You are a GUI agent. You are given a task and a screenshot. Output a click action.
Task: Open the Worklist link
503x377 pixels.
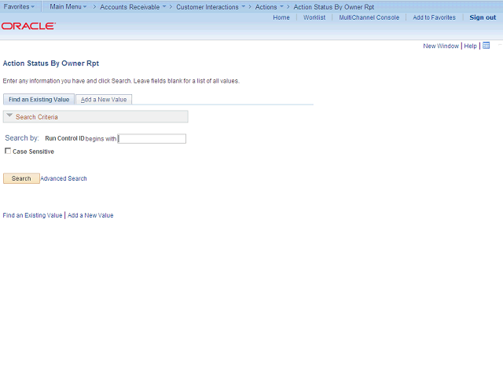[x=314, y=17]
